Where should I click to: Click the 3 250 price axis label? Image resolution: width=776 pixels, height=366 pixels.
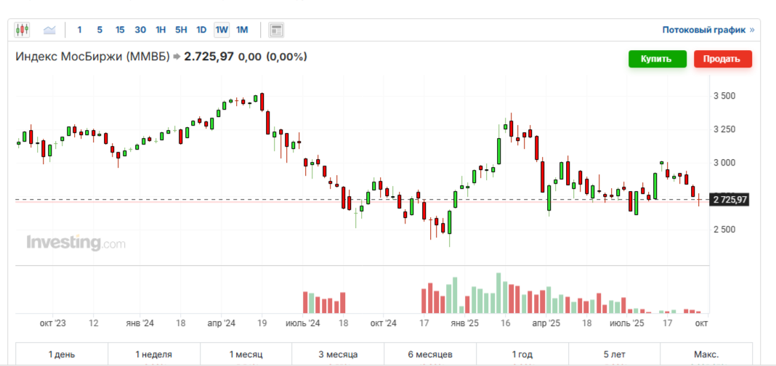coord(725,129)
